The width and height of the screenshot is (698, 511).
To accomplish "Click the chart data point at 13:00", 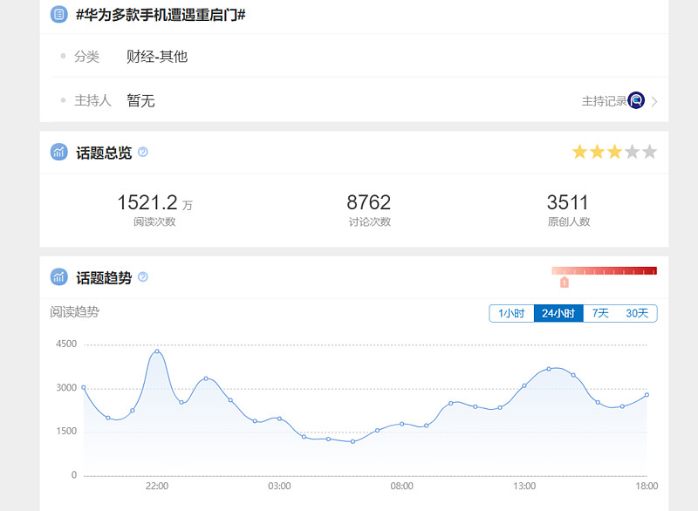I will [x=524, y=385].
